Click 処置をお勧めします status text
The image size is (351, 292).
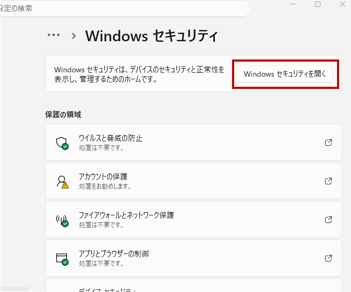[104, 186]
